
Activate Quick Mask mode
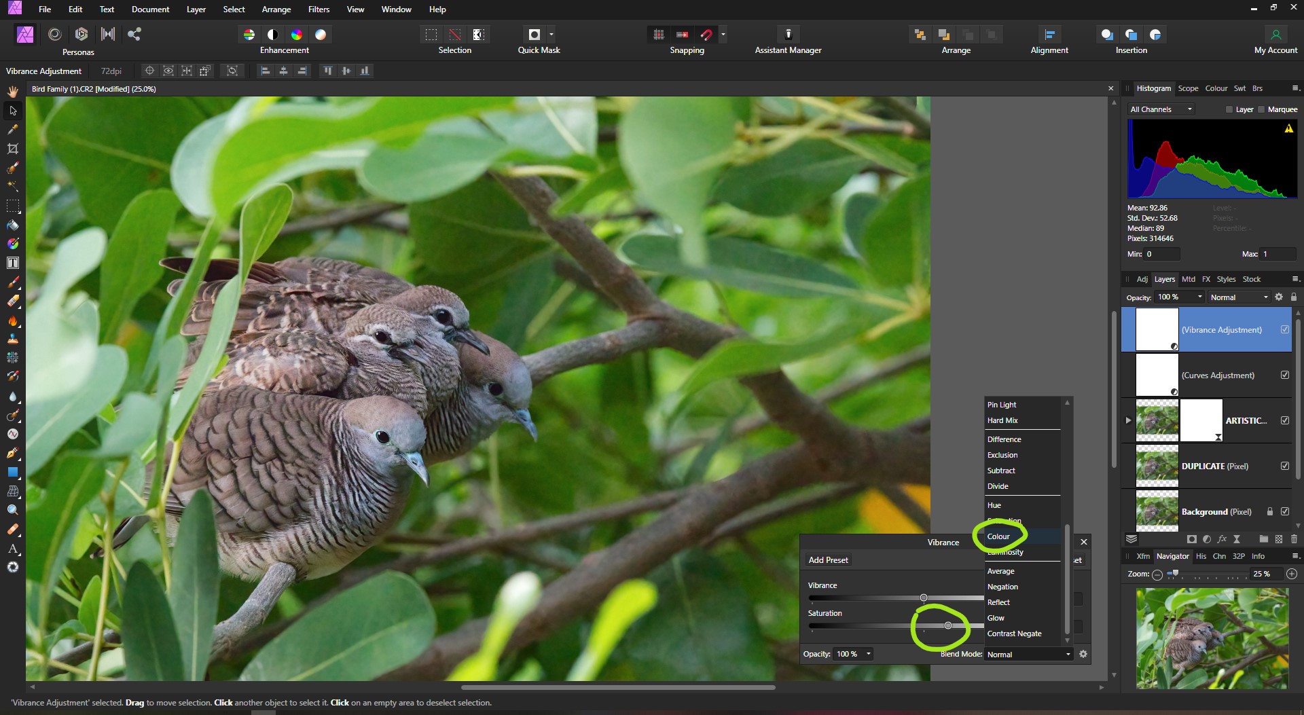pyautogui.click(x=535, y=35)
